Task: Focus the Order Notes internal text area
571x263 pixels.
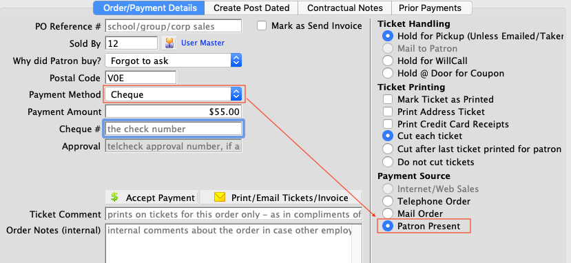Action: [x=233, y=243]
